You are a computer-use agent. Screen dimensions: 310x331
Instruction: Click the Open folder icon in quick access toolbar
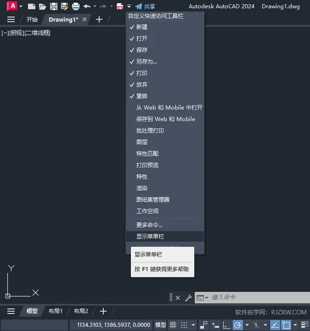[43, 6]
